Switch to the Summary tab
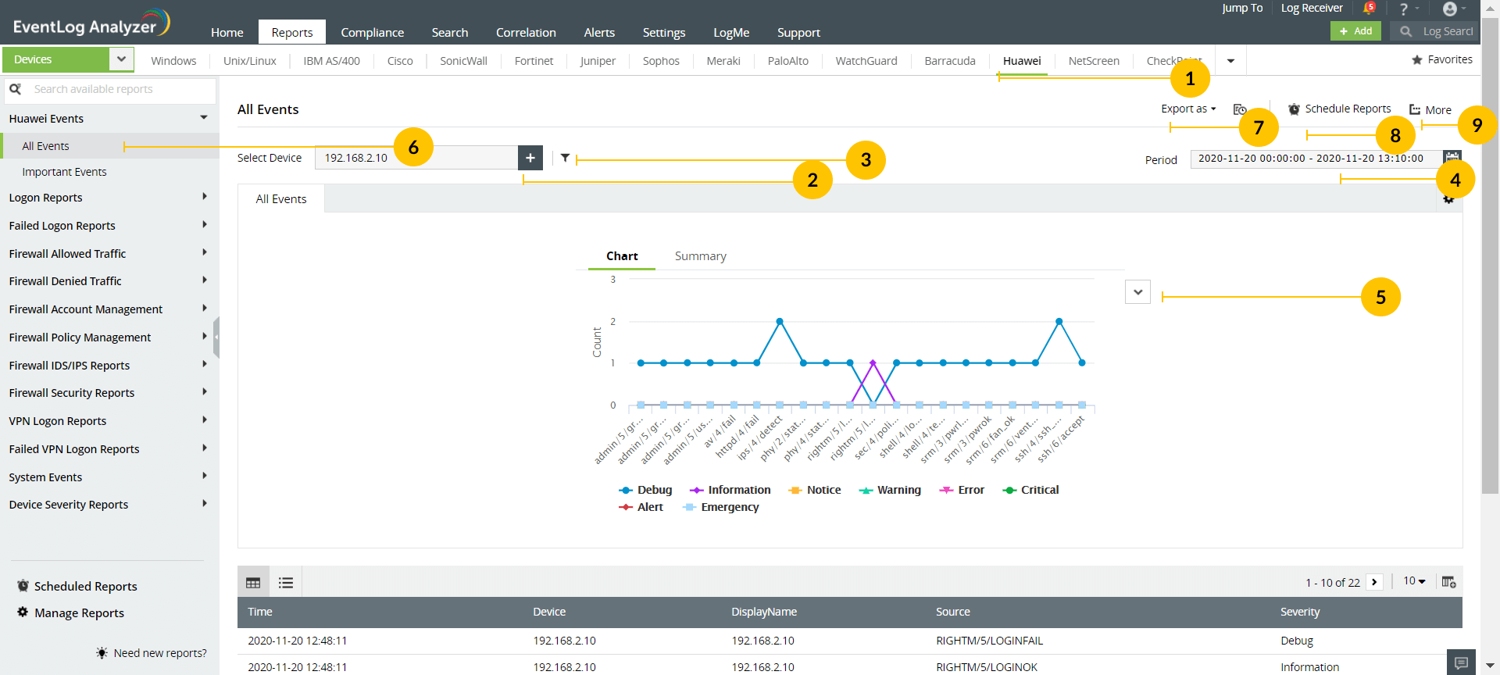Screen dimensions: 1500x675 tap(700, 256)
